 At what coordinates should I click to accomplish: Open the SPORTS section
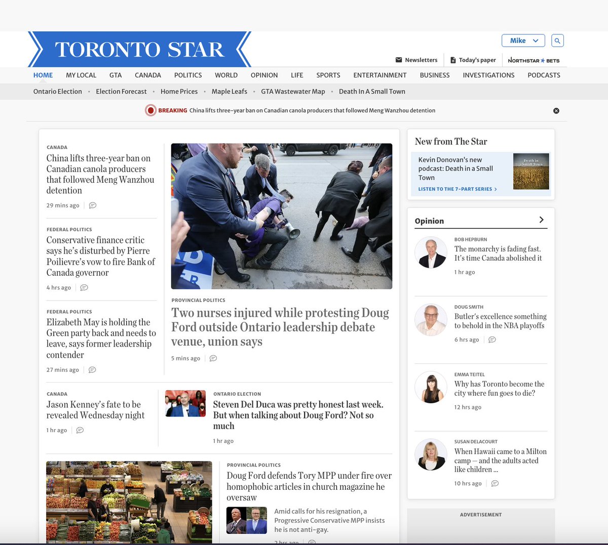(328, 75)
